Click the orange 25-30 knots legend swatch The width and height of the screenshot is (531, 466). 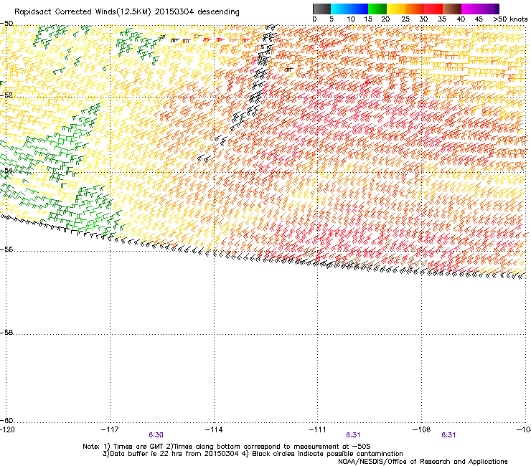(x=415, y=9)
